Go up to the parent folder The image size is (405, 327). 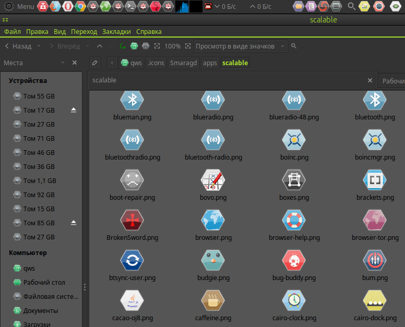coord(100,46)
